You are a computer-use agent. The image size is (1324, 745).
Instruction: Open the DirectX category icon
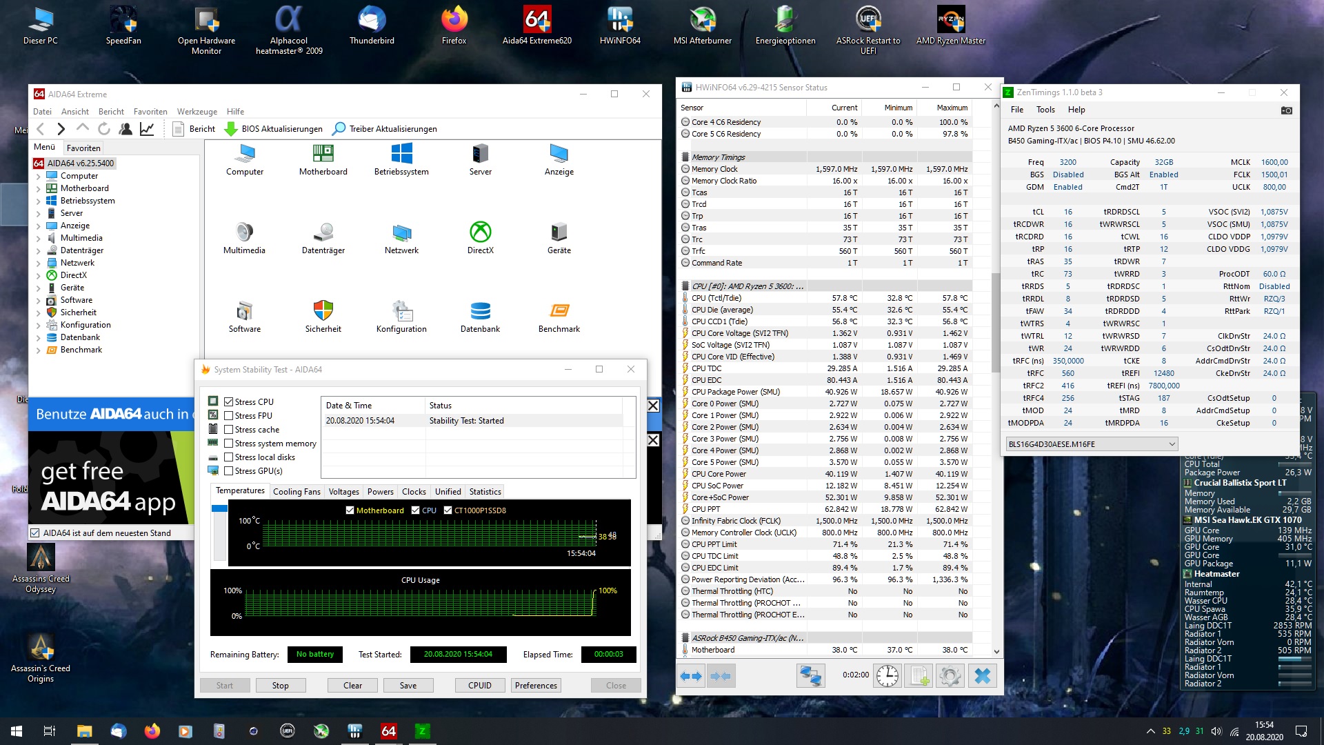[480, 232]
